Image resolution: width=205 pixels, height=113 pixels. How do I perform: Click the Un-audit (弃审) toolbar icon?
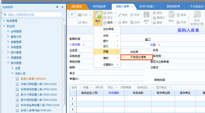pos(178,22)
